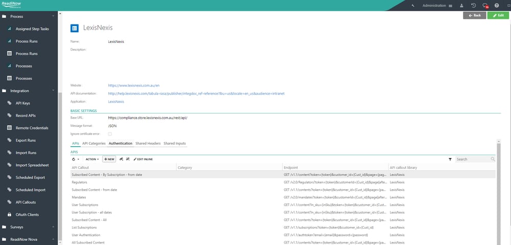
Task: Click the filter funnel icon
Action: click(x=450, y=159)
